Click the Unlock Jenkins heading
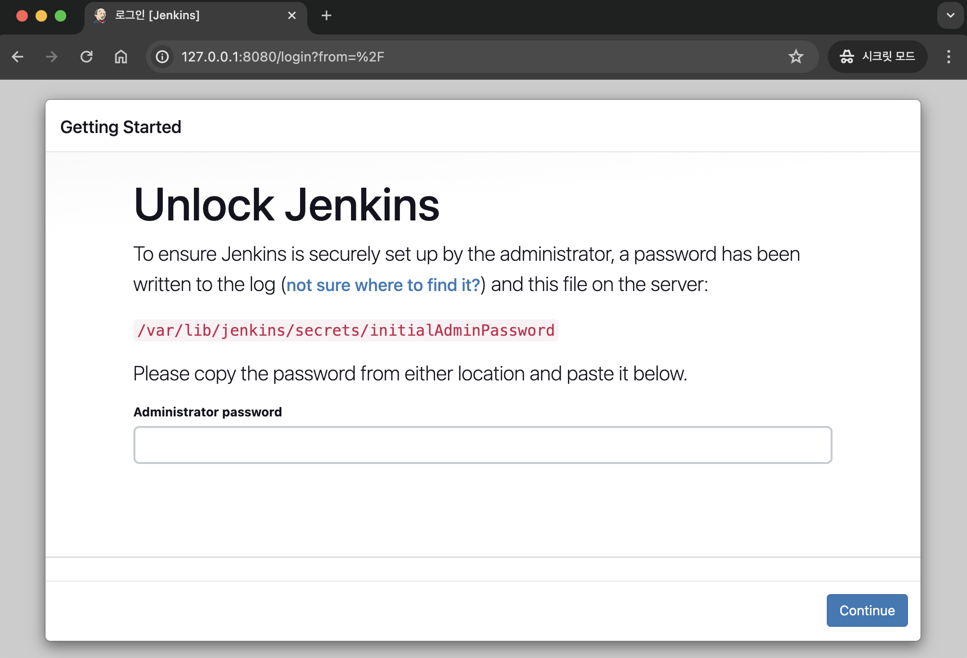The width and height of the screenshot is (967, 658). tap(286, 205)
